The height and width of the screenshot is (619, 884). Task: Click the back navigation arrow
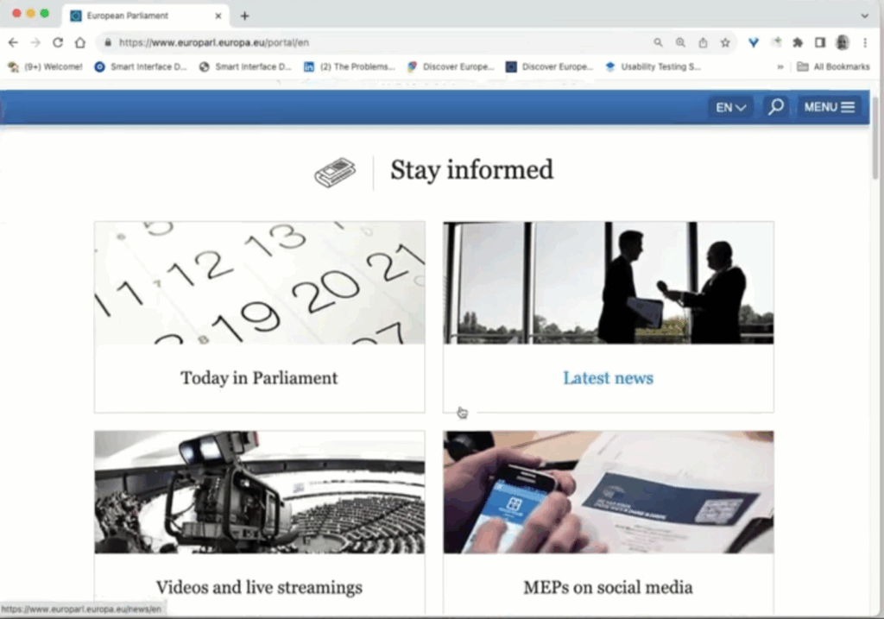13,42
